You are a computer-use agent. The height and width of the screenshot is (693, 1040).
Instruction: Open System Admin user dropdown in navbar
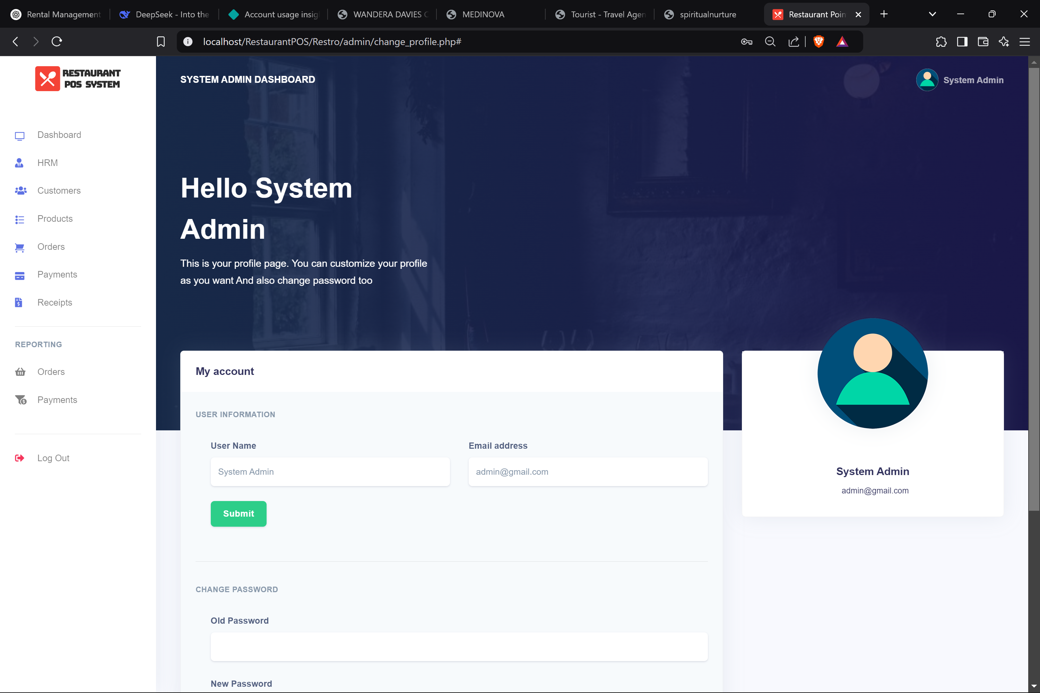point(960,80)
